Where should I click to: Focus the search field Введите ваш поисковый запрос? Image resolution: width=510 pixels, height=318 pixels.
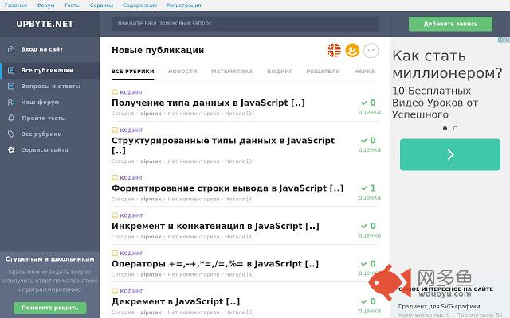245,24
